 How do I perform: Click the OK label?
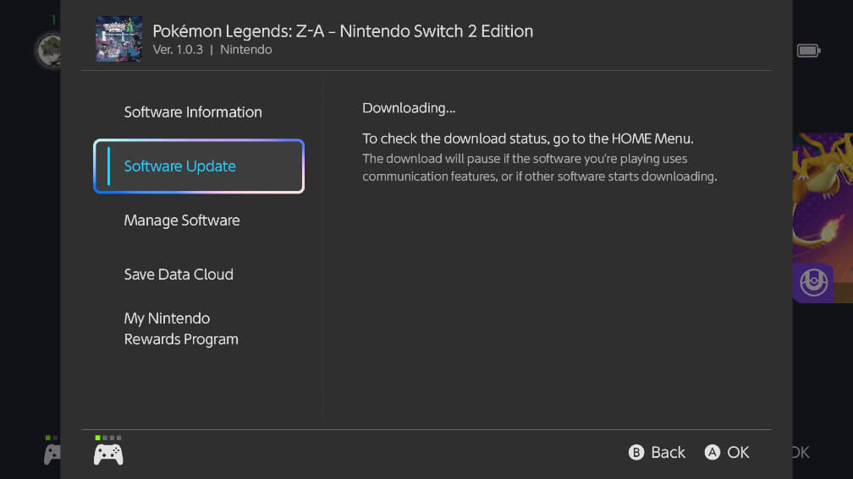[738, 453]
